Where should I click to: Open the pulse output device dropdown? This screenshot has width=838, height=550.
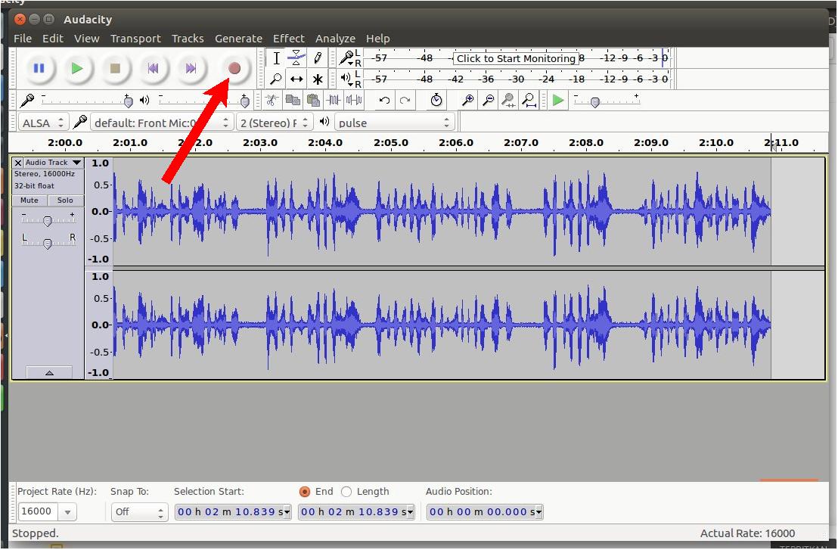click(394, 123)
